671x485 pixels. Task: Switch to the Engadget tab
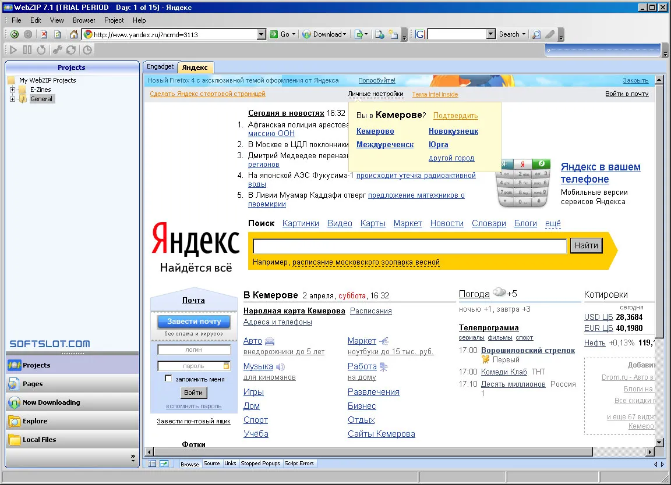160,67
